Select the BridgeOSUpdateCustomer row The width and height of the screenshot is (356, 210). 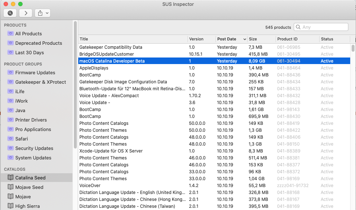(214, 54)
